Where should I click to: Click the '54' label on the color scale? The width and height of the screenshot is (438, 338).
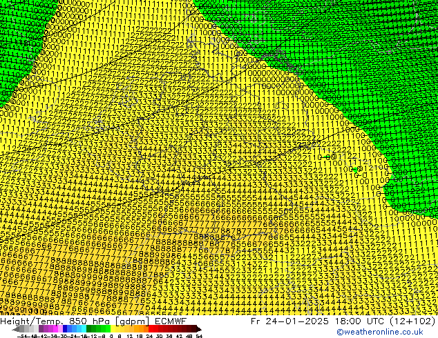[x=199, y=336]
